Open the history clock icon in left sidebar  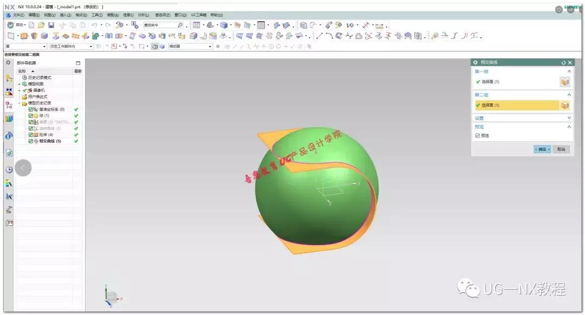click(9, 169)
